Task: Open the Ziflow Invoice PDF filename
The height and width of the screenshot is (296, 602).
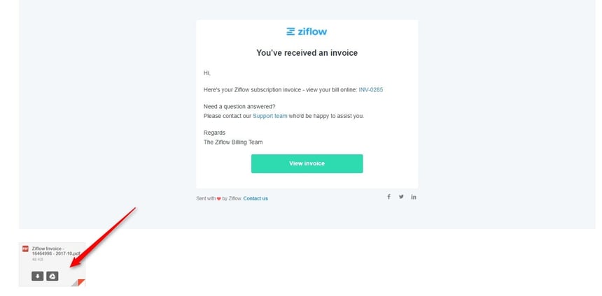Action: 55,251
